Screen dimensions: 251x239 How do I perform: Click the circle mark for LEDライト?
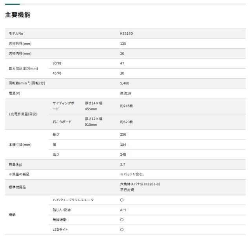tap(122, 230)
